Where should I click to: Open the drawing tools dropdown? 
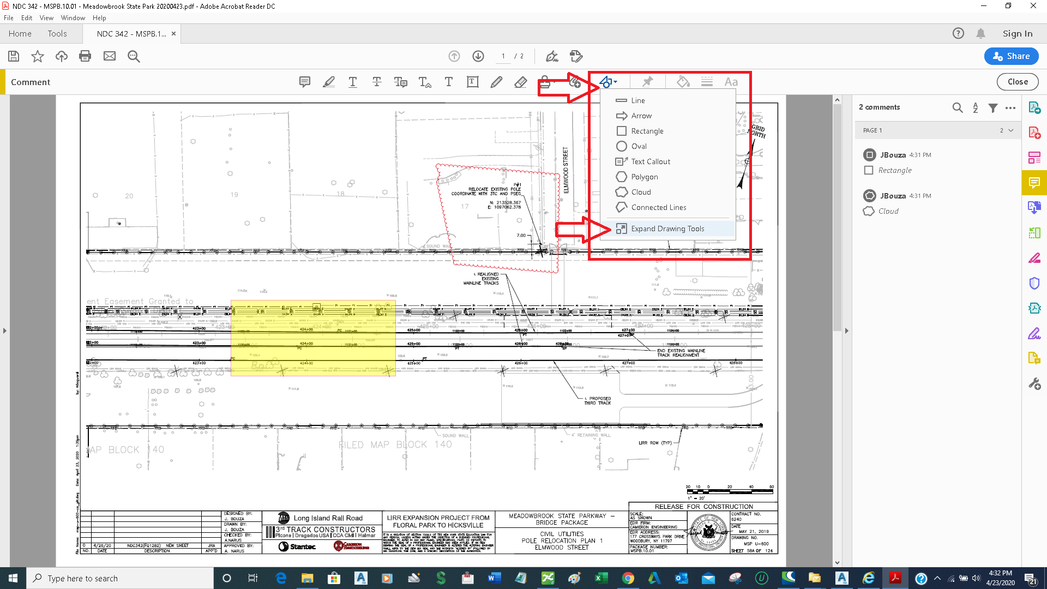(607, 81)
